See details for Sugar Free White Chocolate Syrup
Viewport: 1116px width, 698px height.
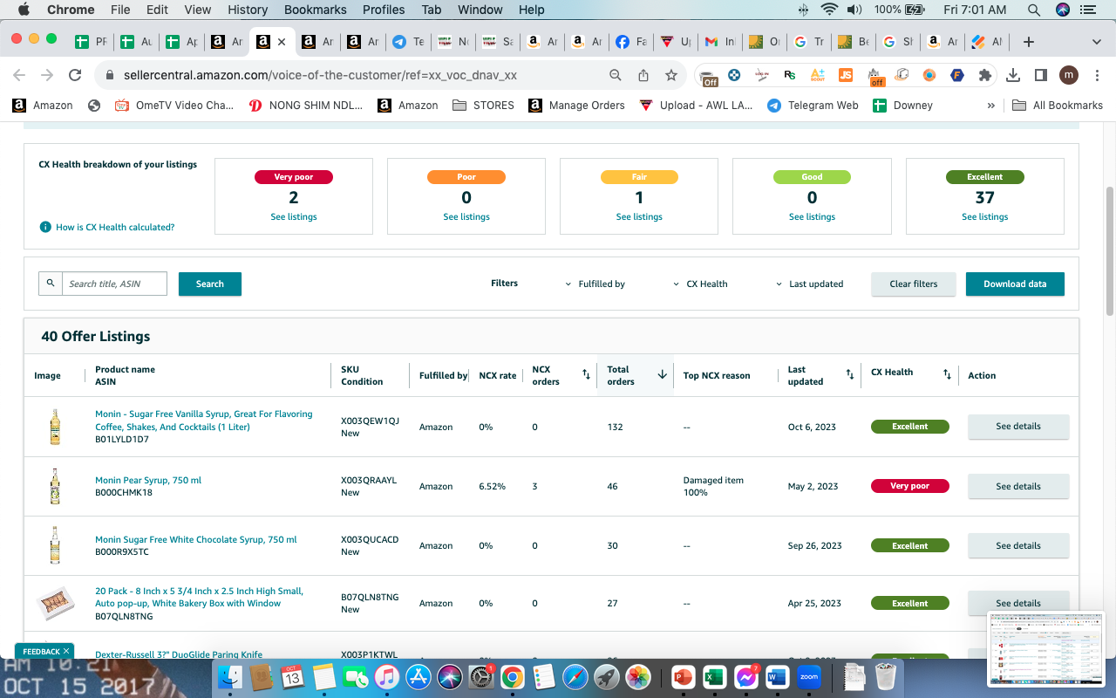(1018, 545)
